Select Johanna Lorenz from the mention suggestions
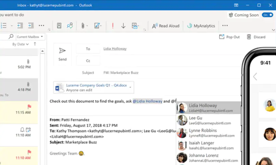 click(x=208, y=158)
